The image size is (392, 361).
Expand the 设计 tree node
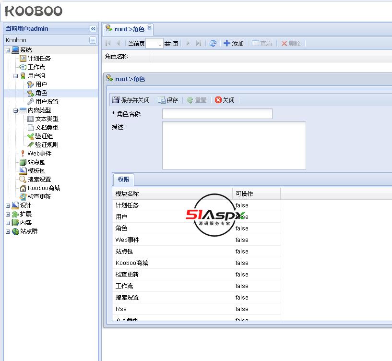click(8, 205)
